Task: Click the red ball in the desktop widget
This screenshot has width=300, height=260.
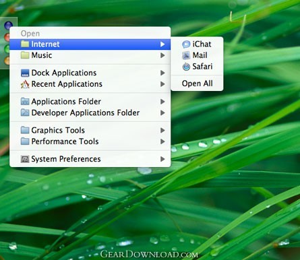Action: pos(7,37)
